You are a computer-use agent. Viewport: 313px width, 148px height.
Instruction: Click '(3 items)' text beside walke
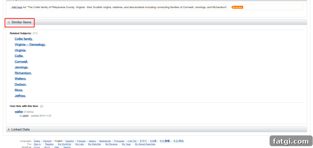(29, 112)
